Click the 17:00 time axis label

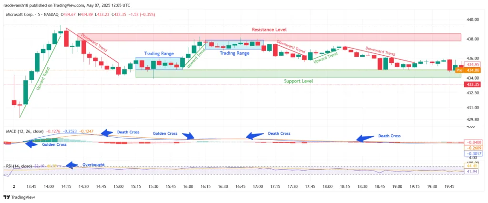[258, 186]
